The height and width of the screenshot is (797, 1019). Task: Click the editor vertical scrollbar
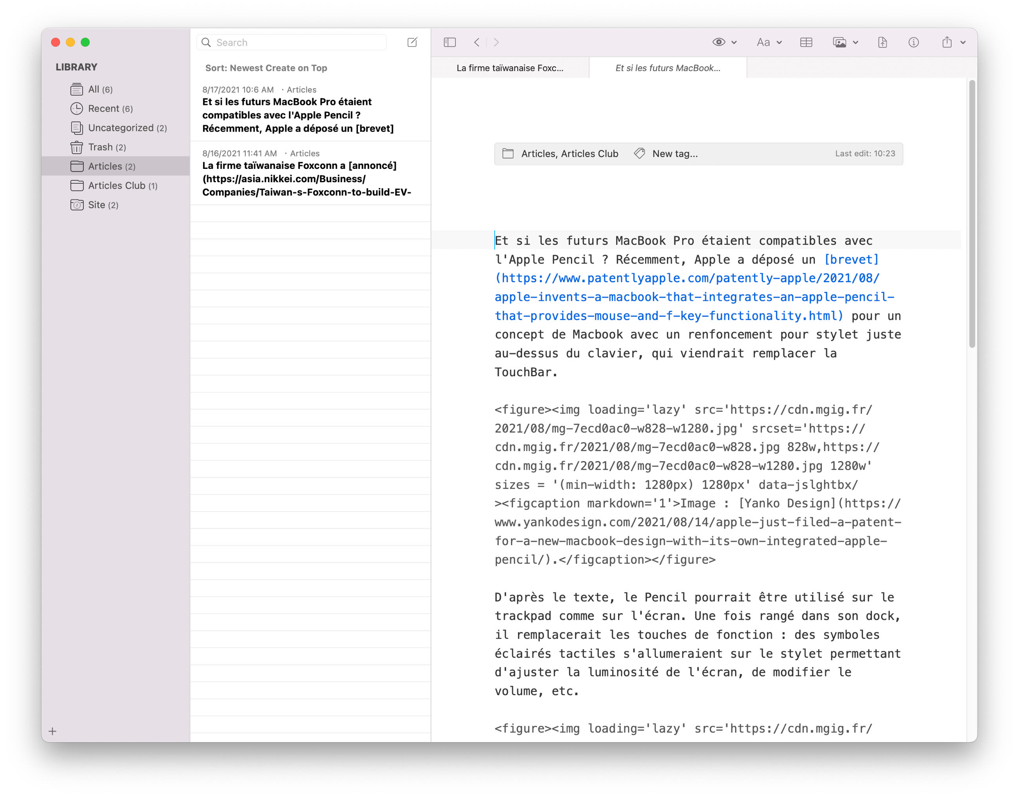(x=972, y=214)
